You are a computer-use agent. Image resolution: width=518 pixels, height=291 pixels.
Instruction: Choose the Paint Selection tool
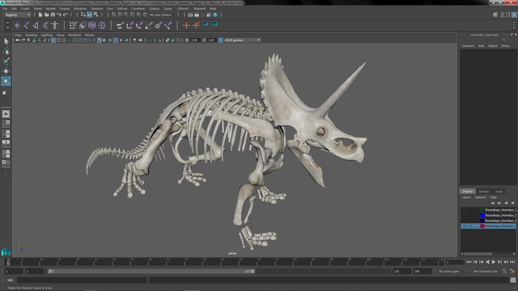6,61
